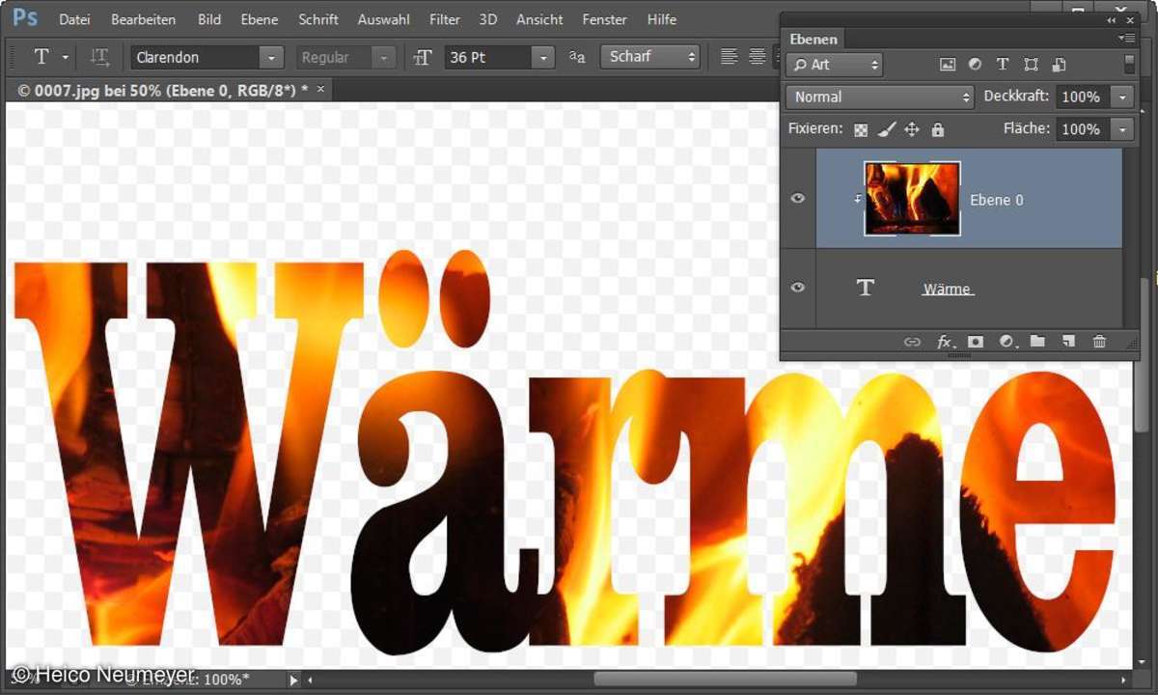Filter layers by smart objects
Image resolution: width=1158 pixels, height=695 pixels.
coord(1059,65)
